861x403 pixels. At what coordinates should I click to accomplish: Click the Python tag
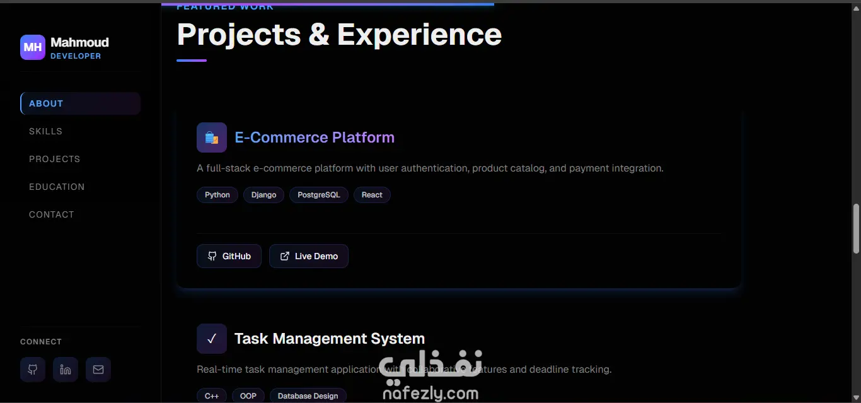(x=217, y=195)
